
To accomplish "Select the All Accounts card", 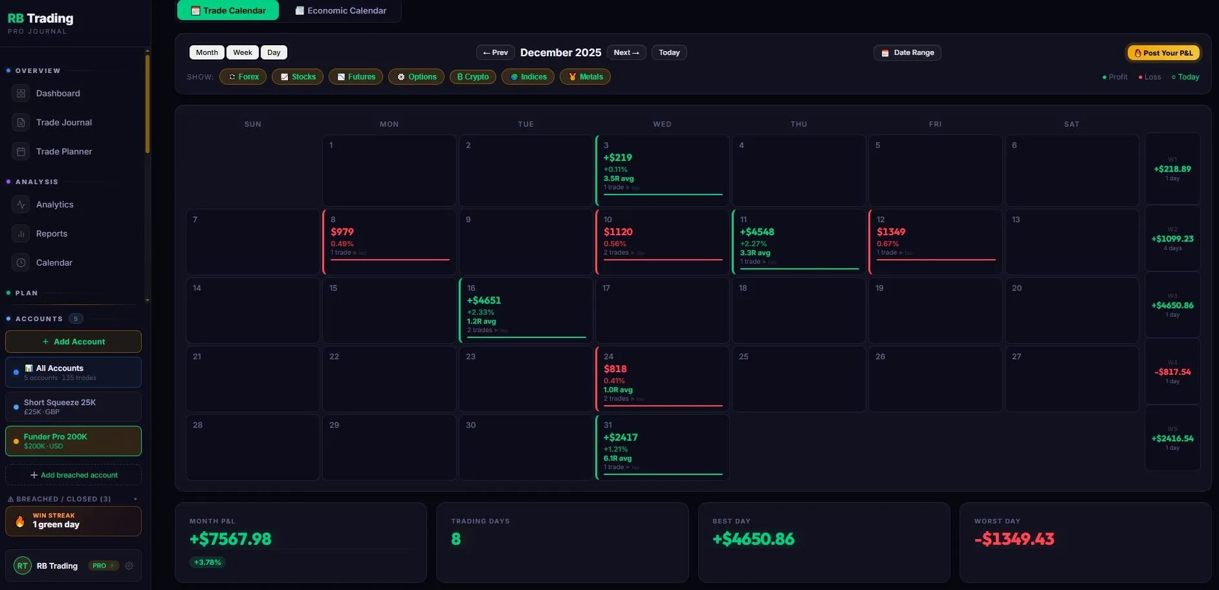I will pos(73,372).
